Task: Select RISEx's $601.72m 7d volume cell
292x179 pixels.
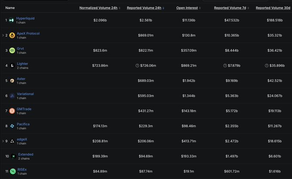Action: pos(232,171)
